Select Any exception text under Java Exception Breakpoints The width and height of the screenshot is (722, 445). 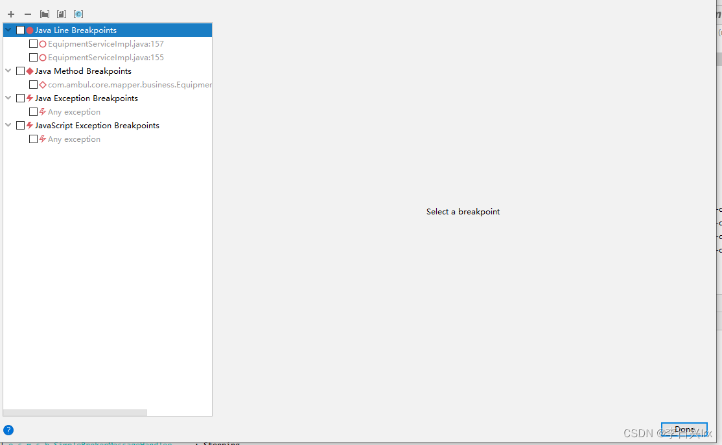[x=74, y=112]
